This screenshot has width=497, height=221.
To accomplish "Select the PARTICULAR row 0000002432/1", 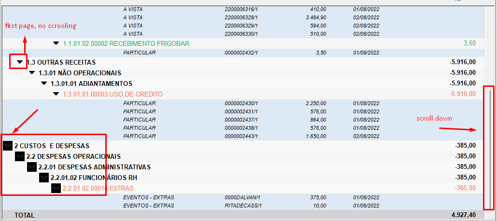I will [241, 53].
